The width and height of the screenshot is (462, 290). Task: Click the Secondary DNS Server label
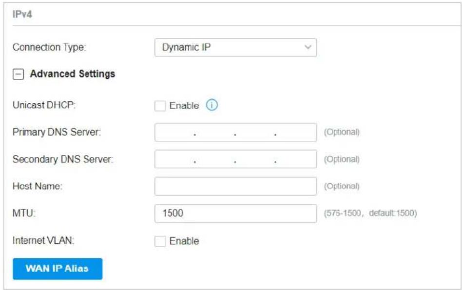[63, 159]
